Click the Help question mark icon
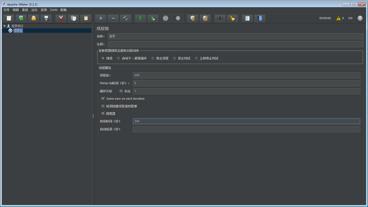This screenshot has height=207, width=368. 260,18
